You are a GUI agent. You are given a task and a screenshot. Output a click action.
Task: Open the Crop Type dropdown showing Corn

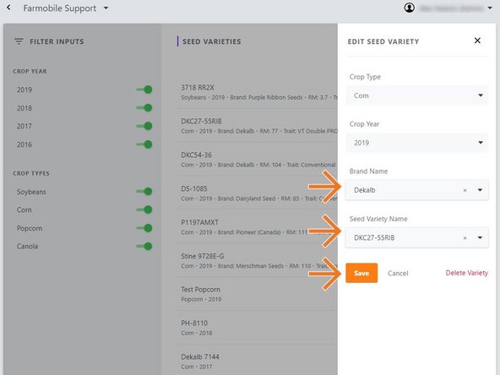coord(416,95)
